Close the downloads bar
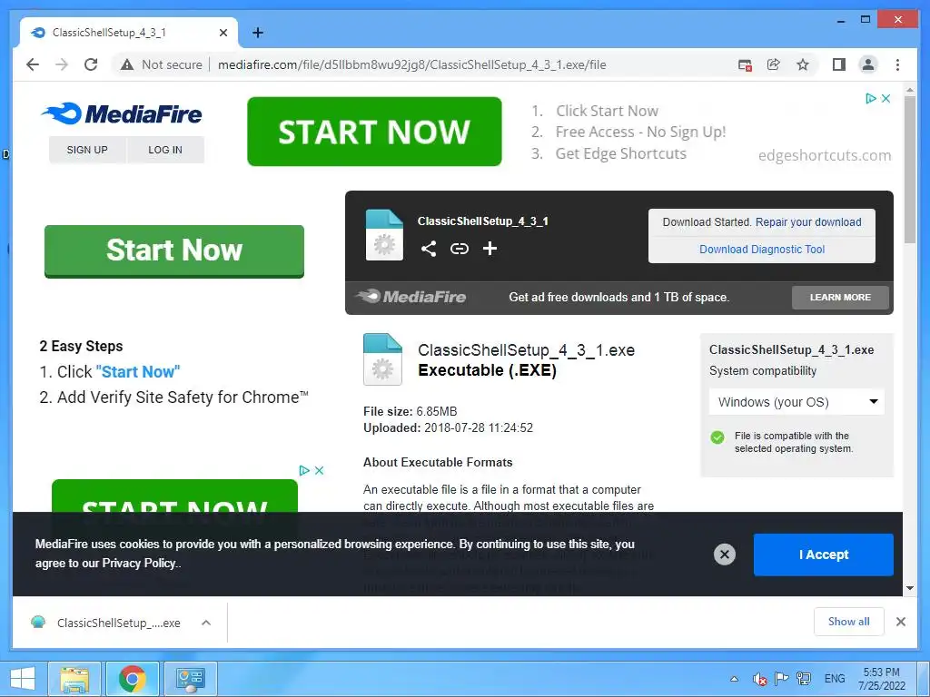 [900, 622]
